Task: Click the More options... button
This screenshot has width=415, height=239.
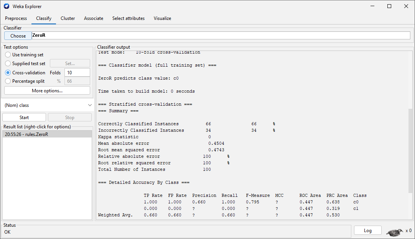Action: pos(47,91)
